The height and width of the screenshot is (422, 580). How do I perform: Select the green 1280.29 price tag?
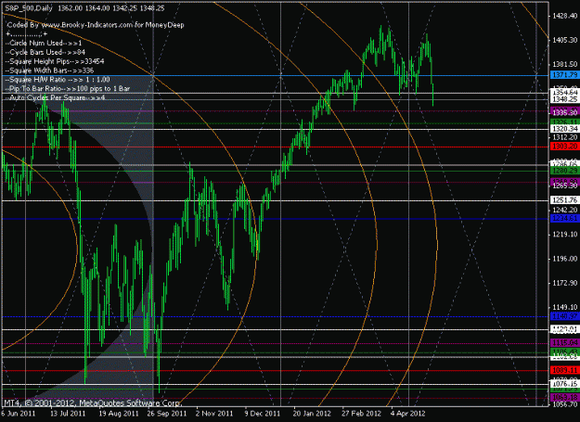[x=565, y=171]
